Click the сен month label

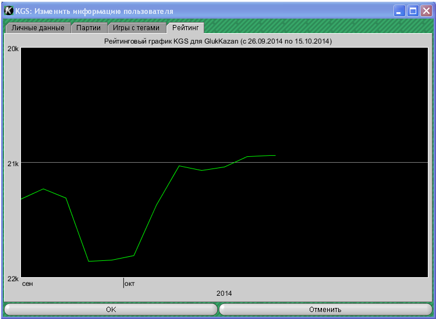click(x=27, y=284)
